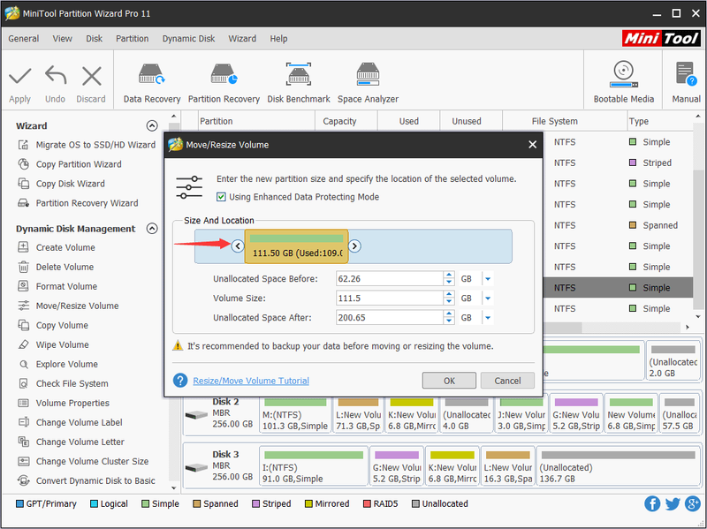
Task: Choose Check File System in sidebar
Action: pos(63,383)
